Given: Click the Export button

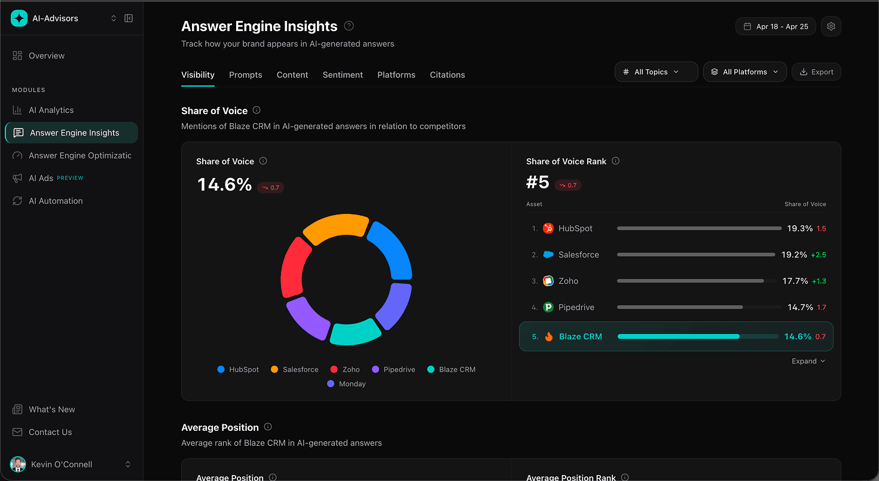Looking at the screenshot, I should 816,72.
